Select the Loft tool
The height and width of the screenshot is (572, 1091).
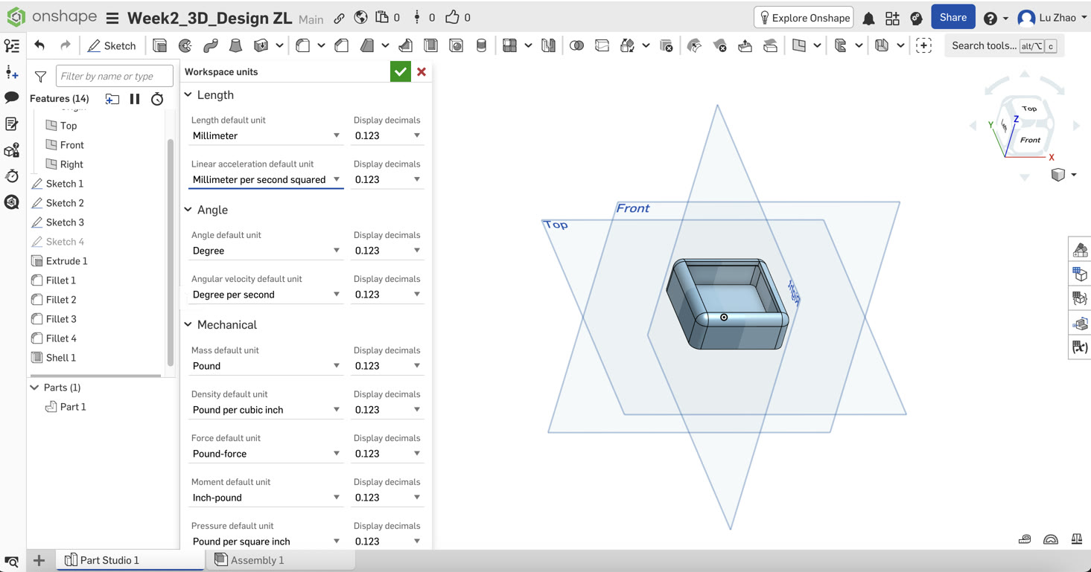pos(236,45)
